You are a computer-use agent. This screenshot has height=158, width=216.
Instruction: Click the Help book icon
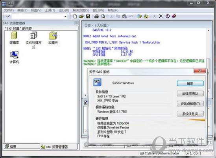click(x=174, y=16)
